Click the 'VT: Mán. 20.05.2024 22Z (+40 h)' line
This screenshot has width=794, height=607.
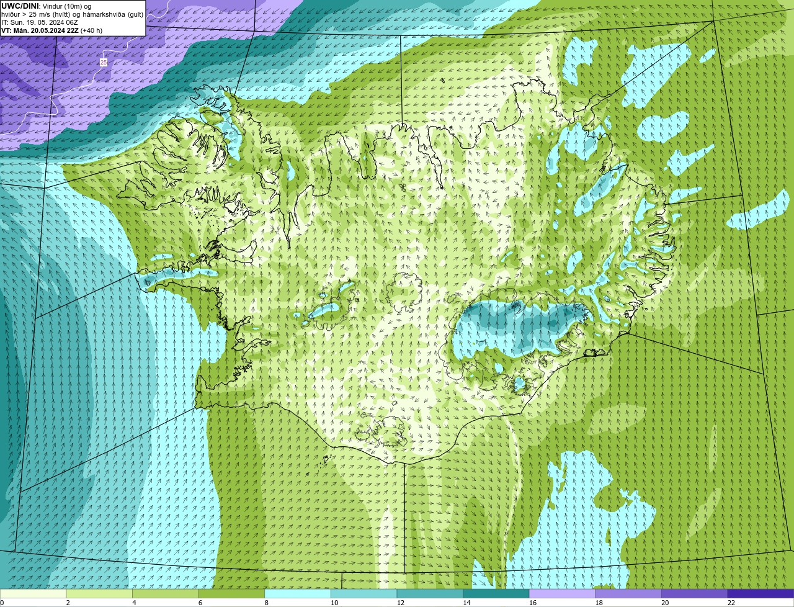coord(52,30)
